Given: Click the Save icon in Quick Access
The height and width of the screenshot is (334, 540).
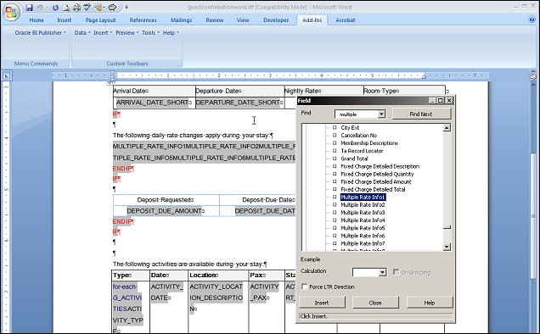Looking at the screenshot, I should 29,8.
